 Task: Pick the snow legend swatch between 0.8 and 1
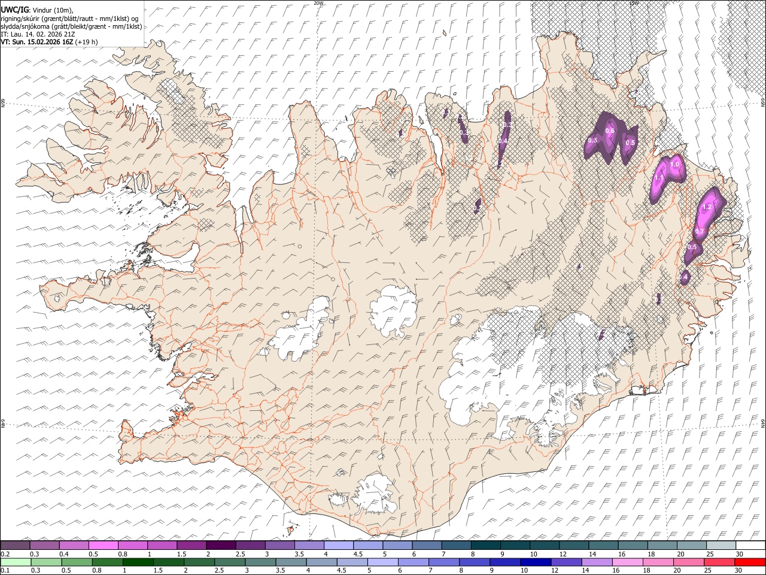pyautogui.click(x=132, y=545)
